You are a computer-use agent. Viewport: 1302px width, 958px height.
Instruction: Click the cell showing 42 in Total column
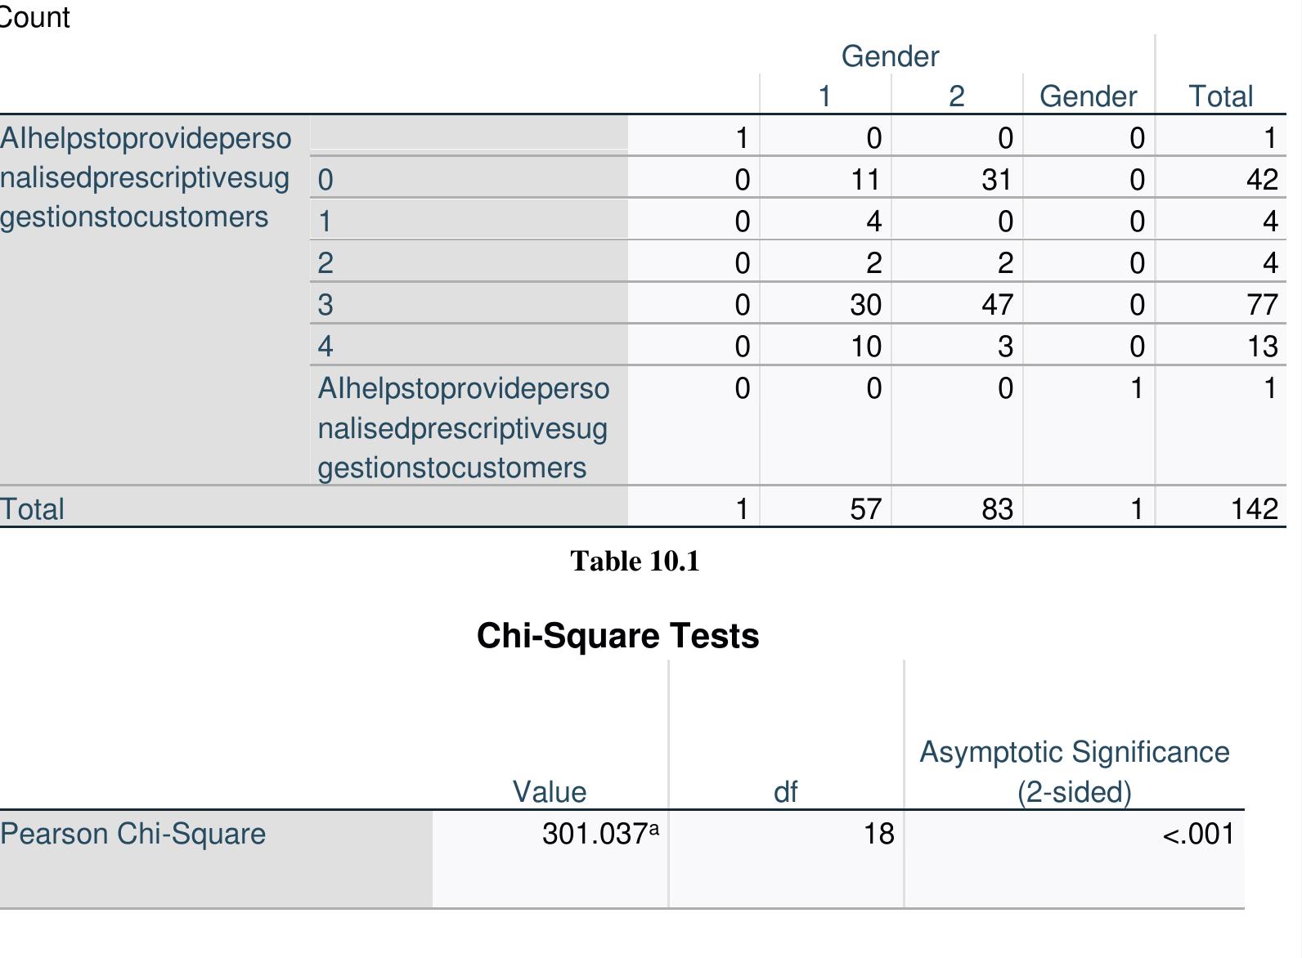(1262, 179)
